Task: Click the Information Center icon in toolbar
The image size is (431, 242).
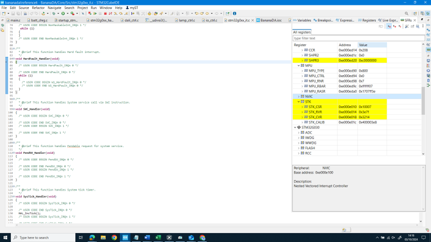Action: (x=235, y=14)
